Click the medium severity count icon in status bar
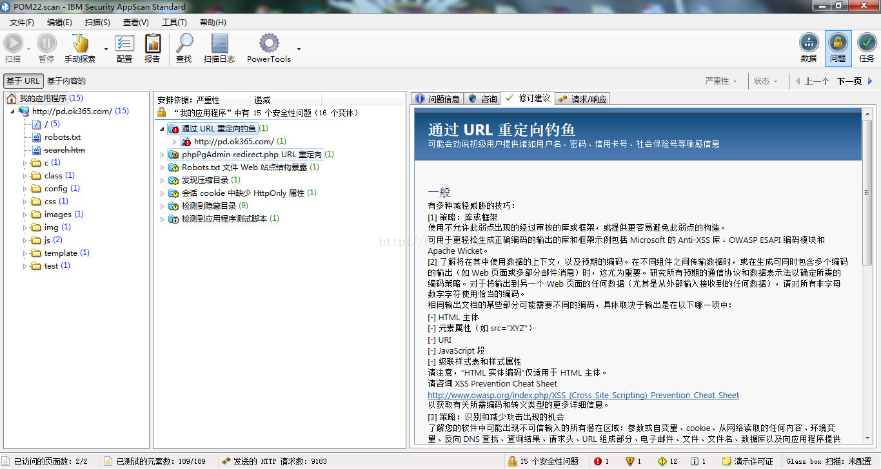Screen dimensions: 881x469 click(630, 461)
